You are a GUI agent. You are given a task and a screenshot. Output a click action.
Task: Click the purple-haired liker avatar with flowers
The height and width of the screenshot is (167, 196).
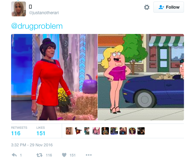[132, 131]
